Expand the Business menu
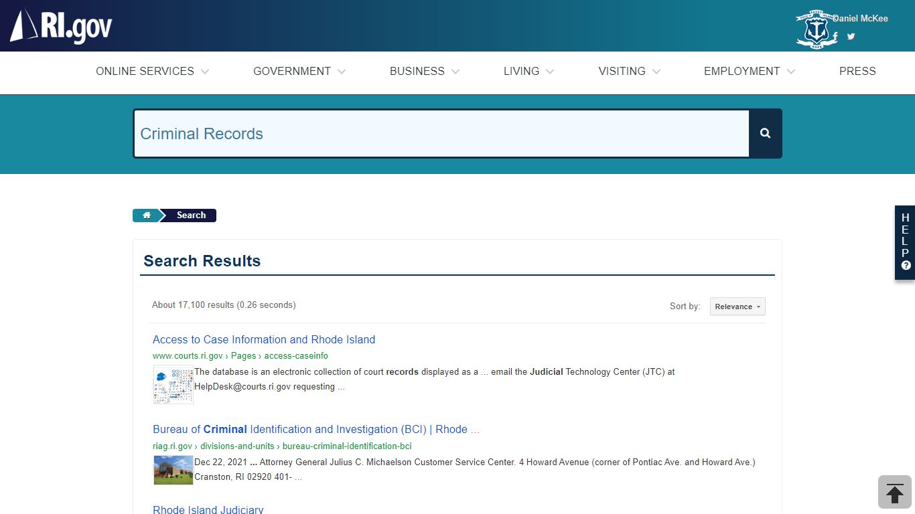 tap(425, 71)
